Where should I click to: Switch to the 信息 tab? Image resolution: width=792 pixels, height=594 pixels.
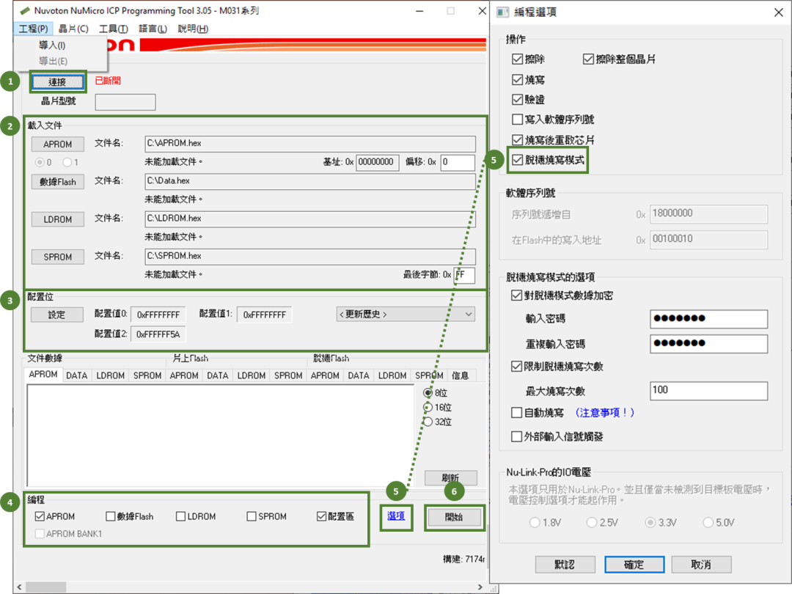(x=461, y=375)
